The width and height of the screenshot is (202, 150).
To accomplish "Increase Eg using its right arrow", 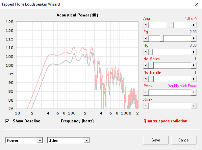I will (x=194, y=38).
